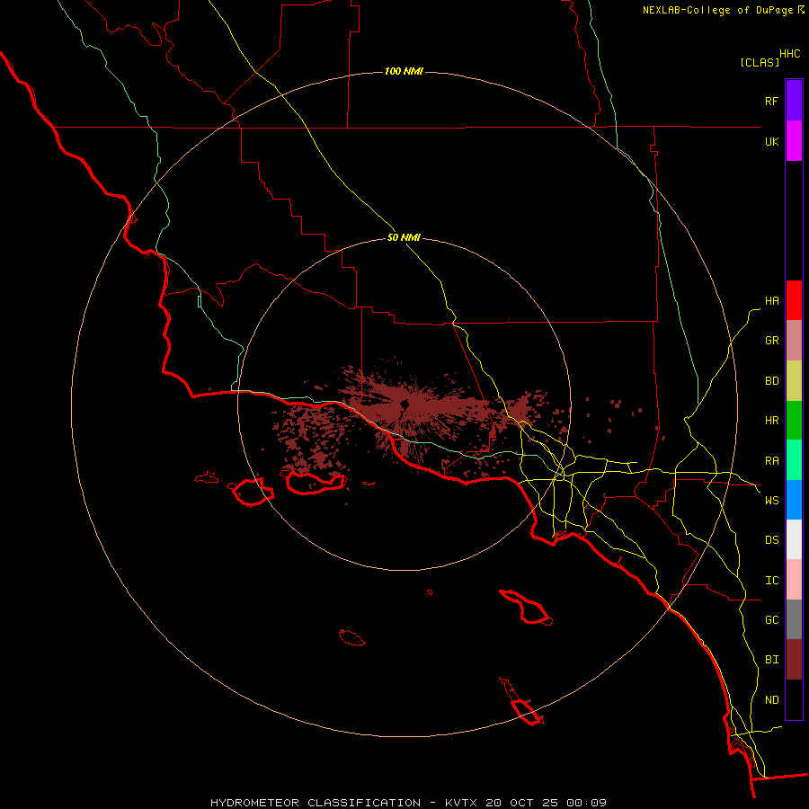The height and width of the screenshot is (809, 809).
Task: Click the 'NEXLAB-College of DuPage' credit text
Action: pyautogui.click(x=717, y=10)
